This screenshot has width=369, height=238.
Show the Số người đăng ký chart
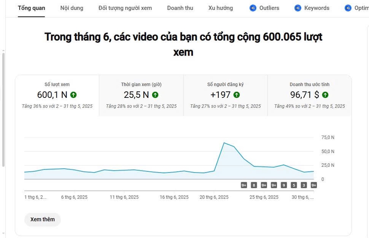pos(225,96)
